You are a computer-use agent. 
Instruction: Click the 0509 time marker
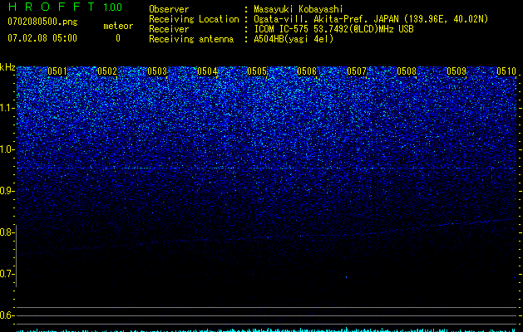tap(456, 71)
